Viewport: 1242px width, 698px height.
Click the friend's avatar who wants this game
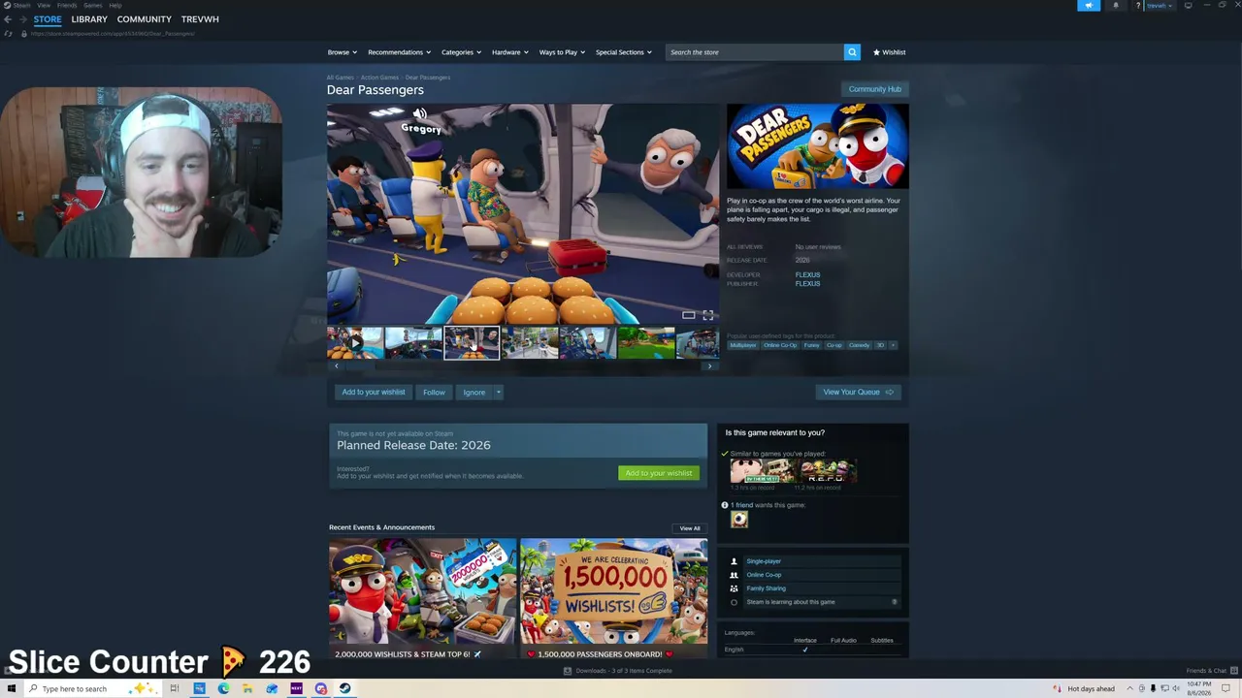[739, 520]
